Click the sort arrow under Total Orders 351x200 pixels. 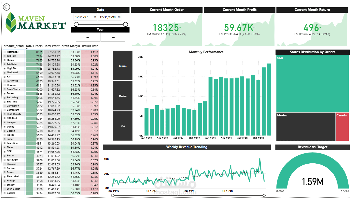tap(27, 49)
